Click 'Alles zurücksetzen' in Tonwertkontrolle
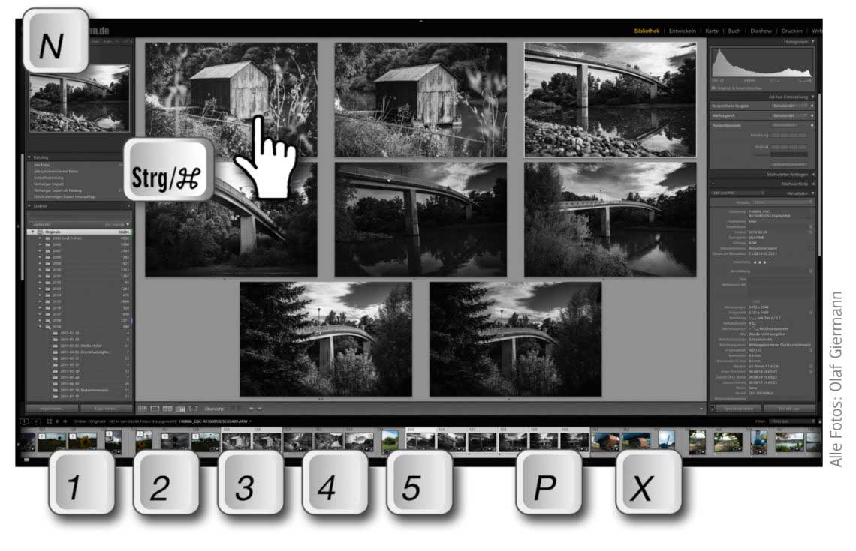This screenshot has width=856, height=551. [x=789, y=165]
